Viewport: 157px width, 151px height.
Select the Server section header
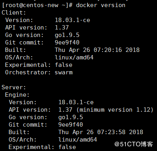pos(14,87)
